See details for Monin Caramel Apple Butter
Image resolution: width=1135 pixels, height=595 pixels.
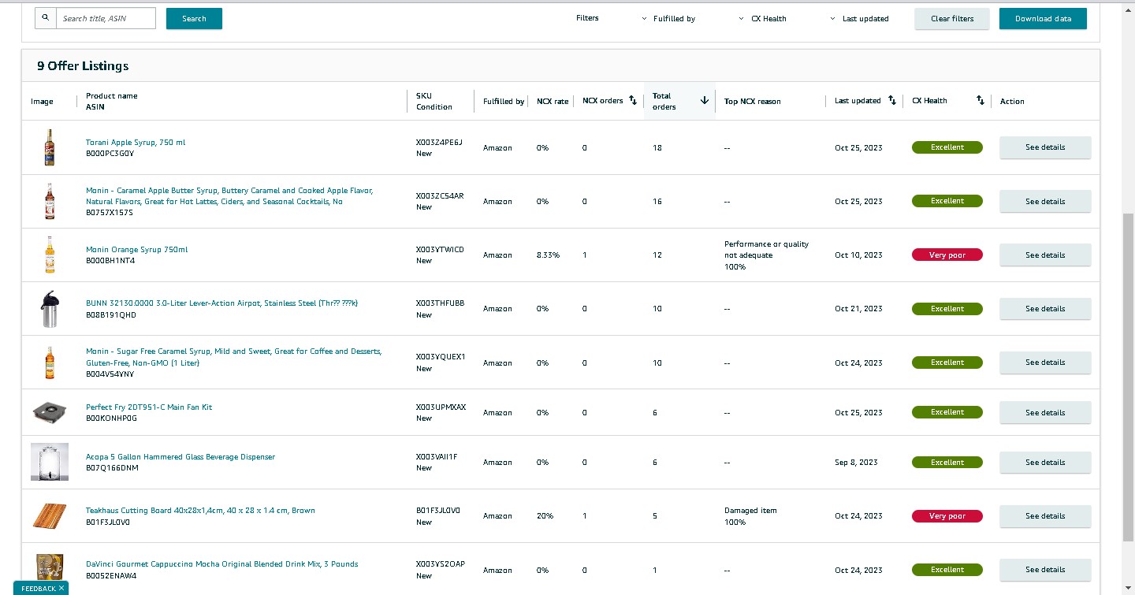click(1045, 201)
